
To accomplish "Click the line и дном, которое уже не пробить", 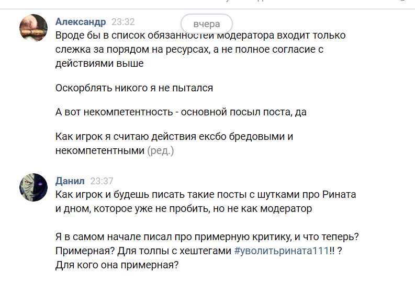I will (183, 208).
